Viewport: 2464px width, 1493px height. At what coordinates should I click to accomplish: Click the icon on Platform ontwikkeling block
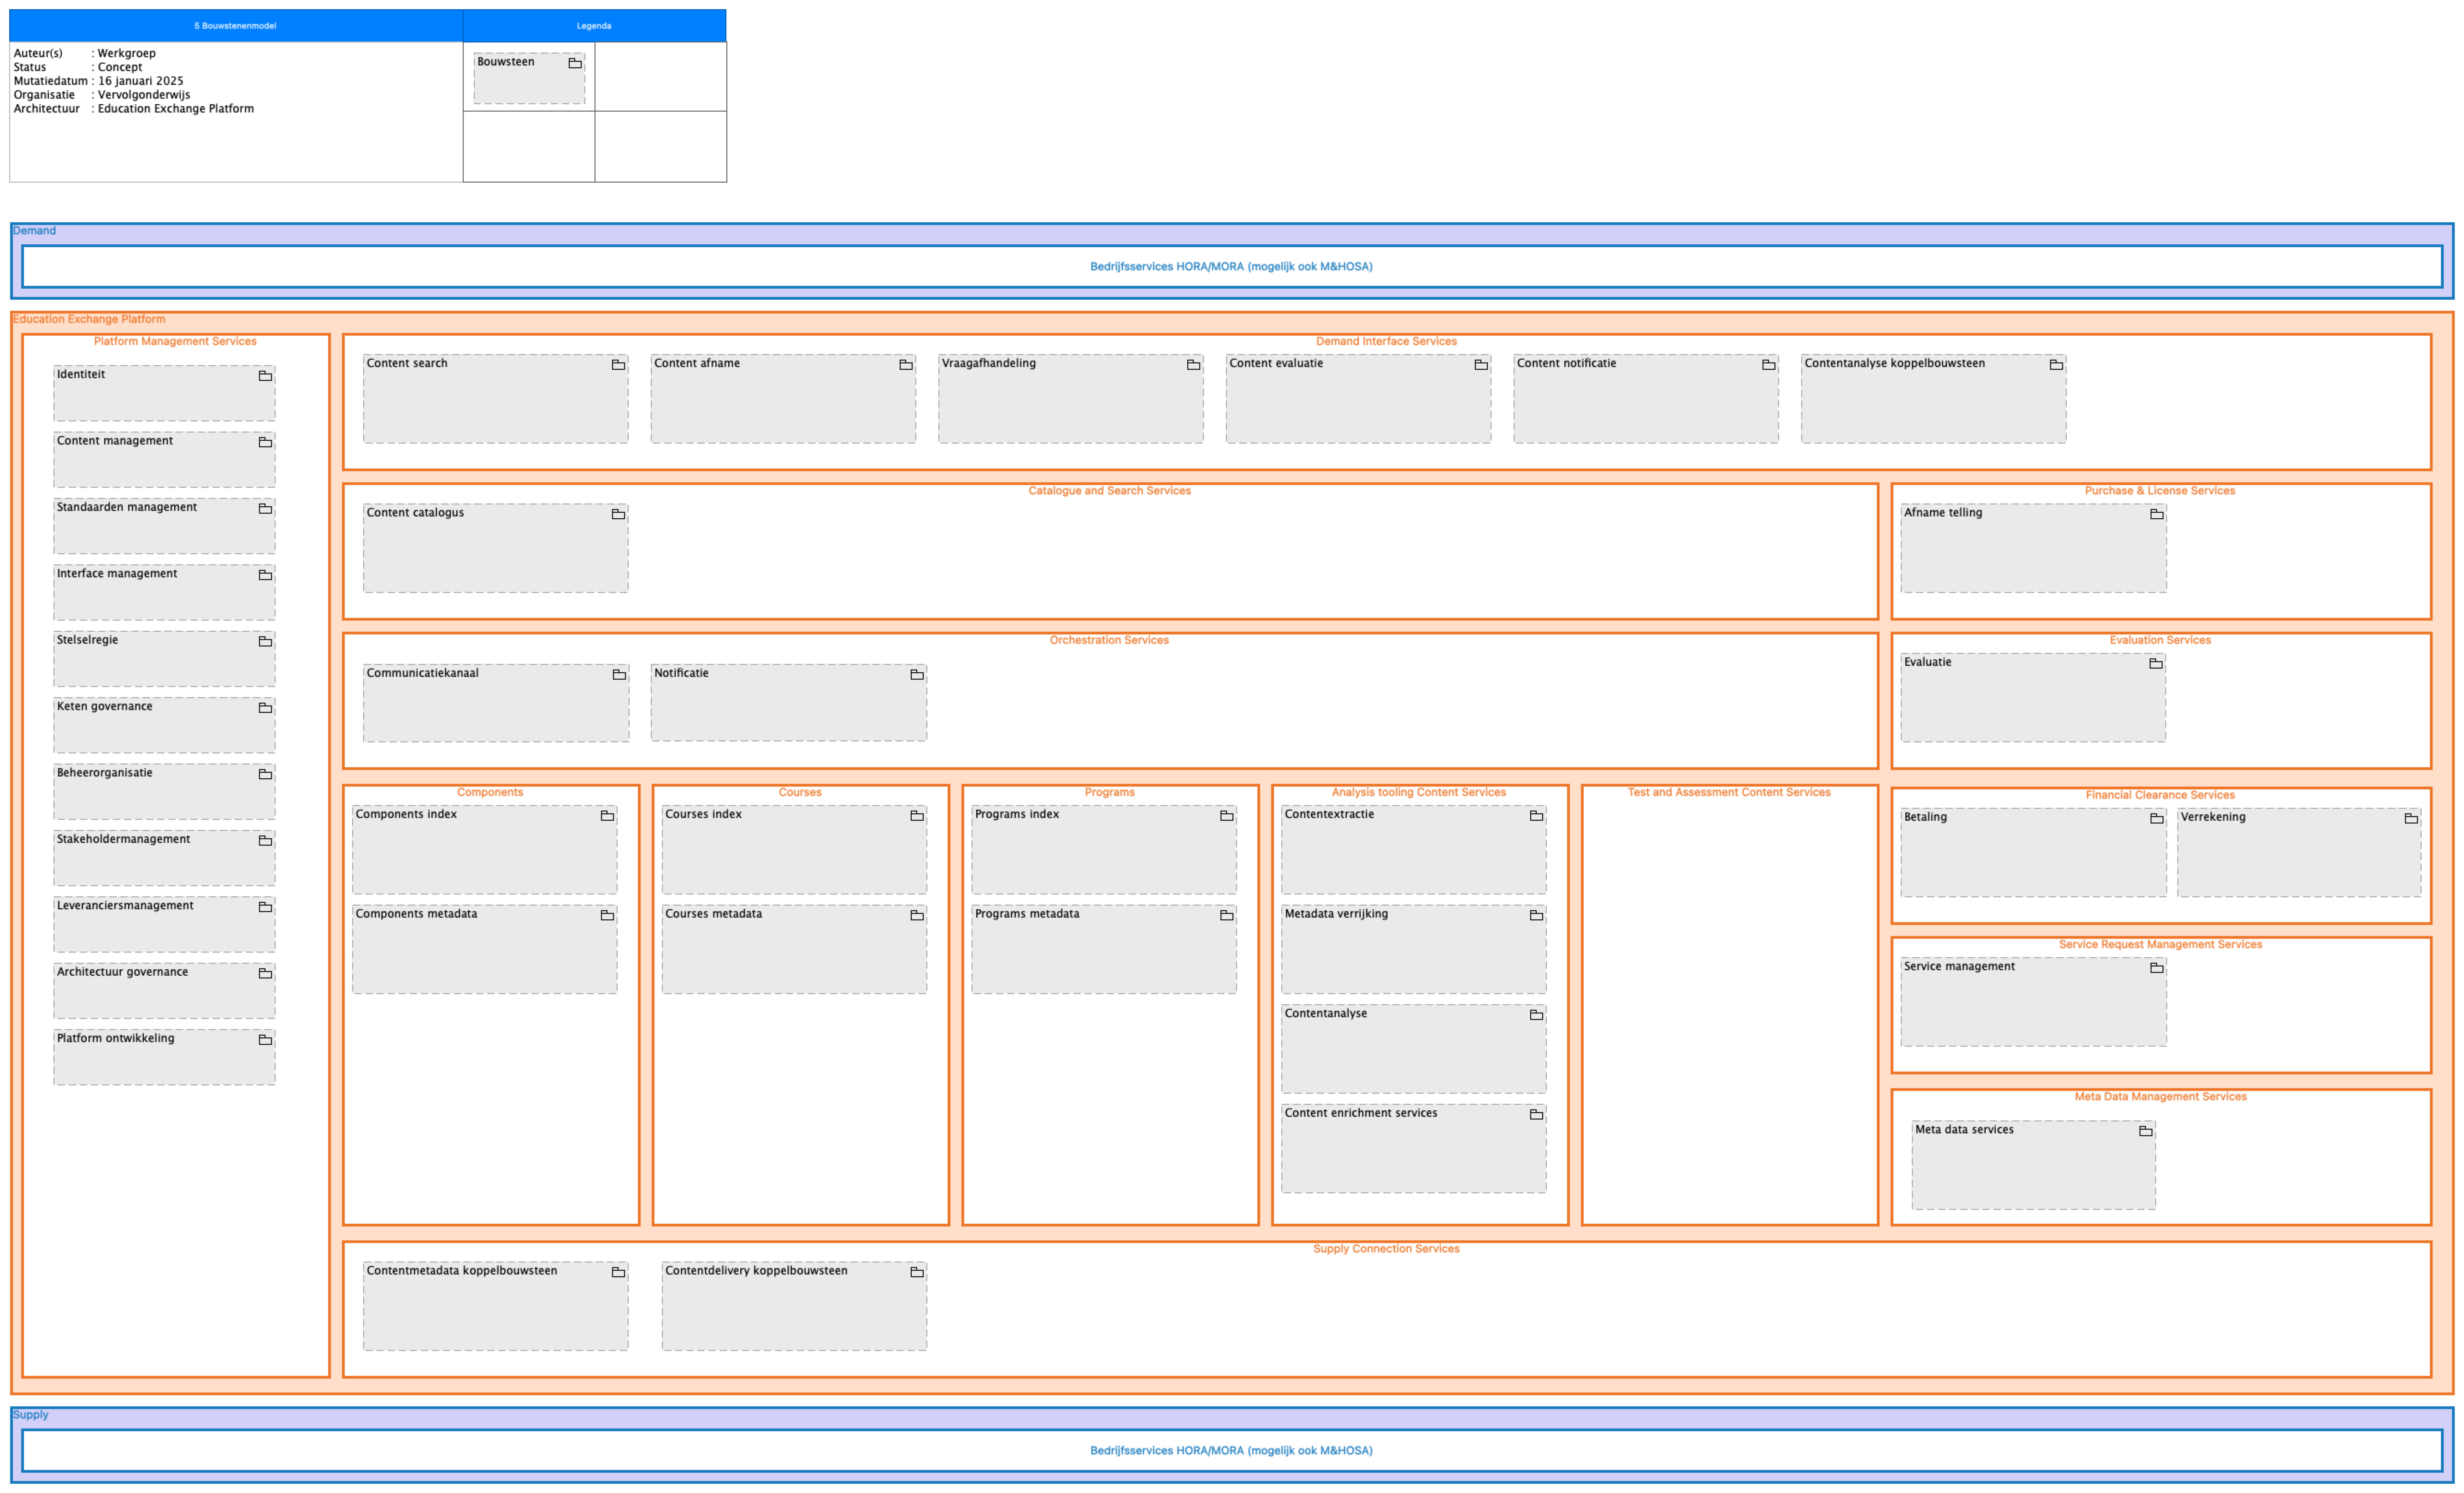point(265,1041)
